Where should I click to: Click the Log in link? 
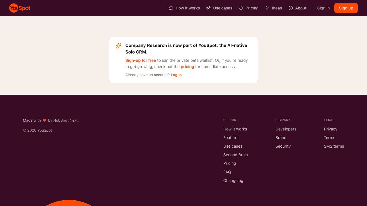pyautogui.click(x=176, y=75)
